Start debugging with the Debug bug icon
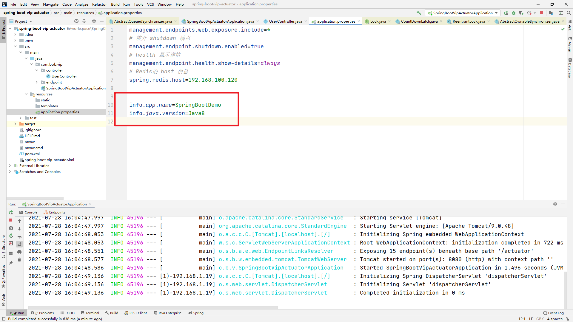Screen dimensions: 573x322 click(514, 13)
